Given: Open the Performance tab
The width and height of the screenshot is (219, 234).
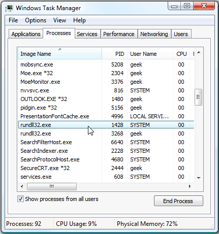Looking at the screenshot, I should (119, 34).
